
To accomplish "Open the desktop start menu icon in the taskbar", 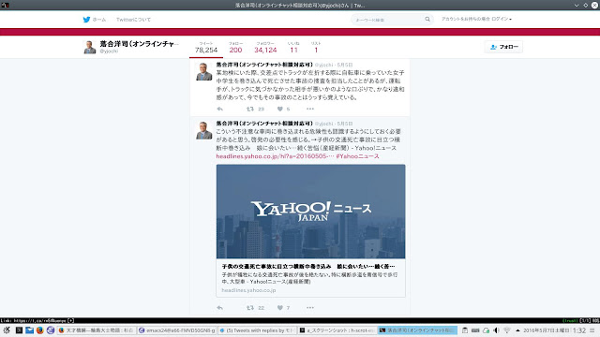I will tap(7, 330).
